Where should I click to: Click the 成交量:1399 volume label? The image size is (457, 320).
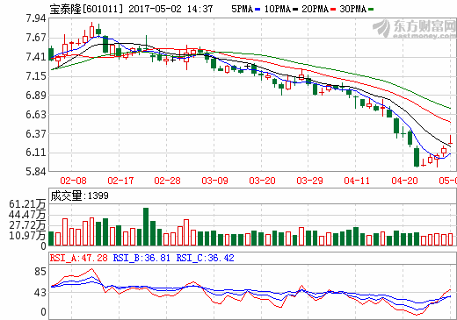pyautogui.click(x=79, y=196)
